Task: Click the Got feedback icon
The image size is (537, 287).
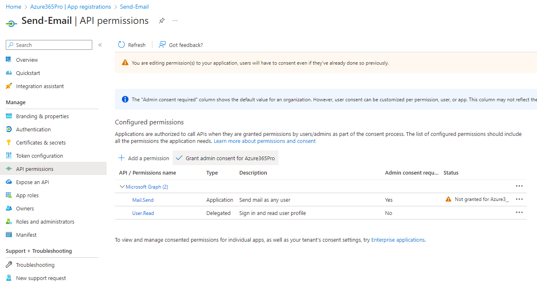Action: [x=163, y=45]
